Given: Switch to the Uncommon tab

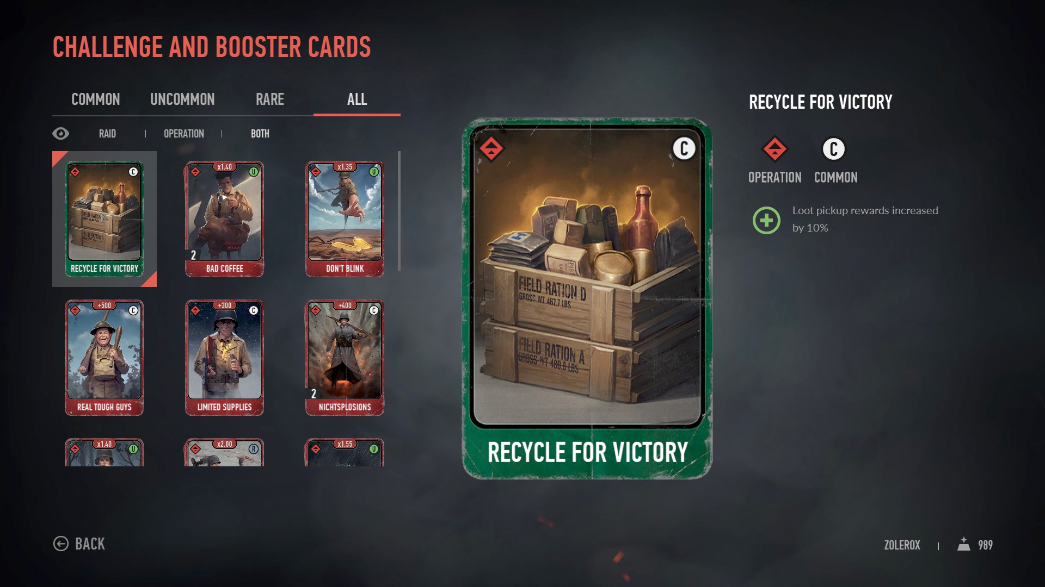Looking at the screenshot, I should [182, 99].
